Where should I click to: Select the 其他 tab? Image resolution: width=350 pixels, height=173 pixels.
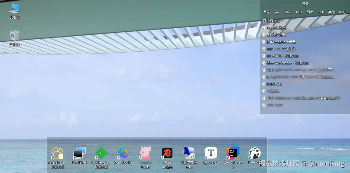pyautogui.click(x=332, y=12)
